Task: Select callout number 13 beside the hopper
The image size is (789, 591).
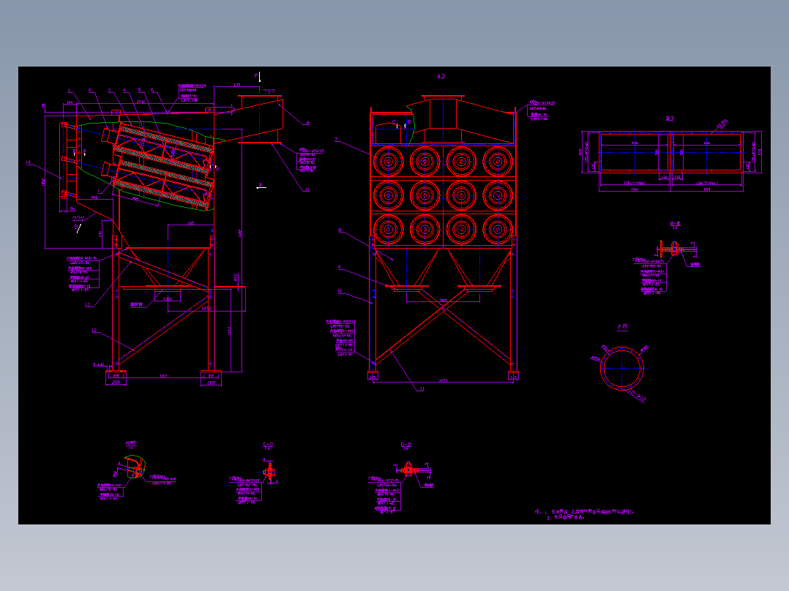Action: click(x=88, y=305)
